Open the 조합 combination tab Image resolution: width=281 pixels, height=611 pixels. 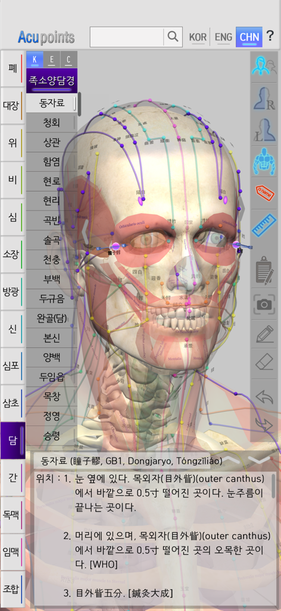point(13,589)
